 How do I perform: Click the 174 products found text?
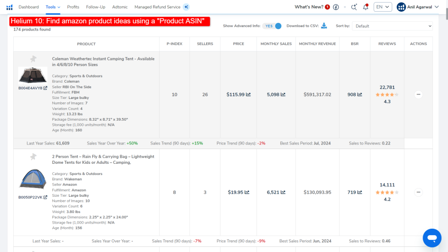[32, 29]
